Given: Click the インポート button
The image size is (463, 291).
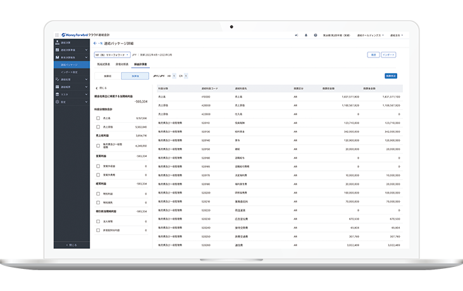Looking at the screenshot, I should 388,54.
